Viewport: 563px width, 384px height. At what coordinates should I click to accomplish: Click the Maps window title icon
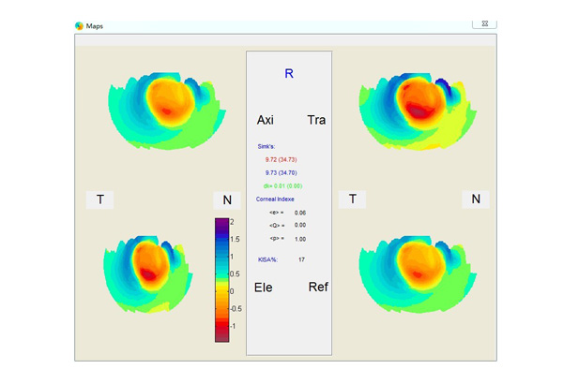80,26
